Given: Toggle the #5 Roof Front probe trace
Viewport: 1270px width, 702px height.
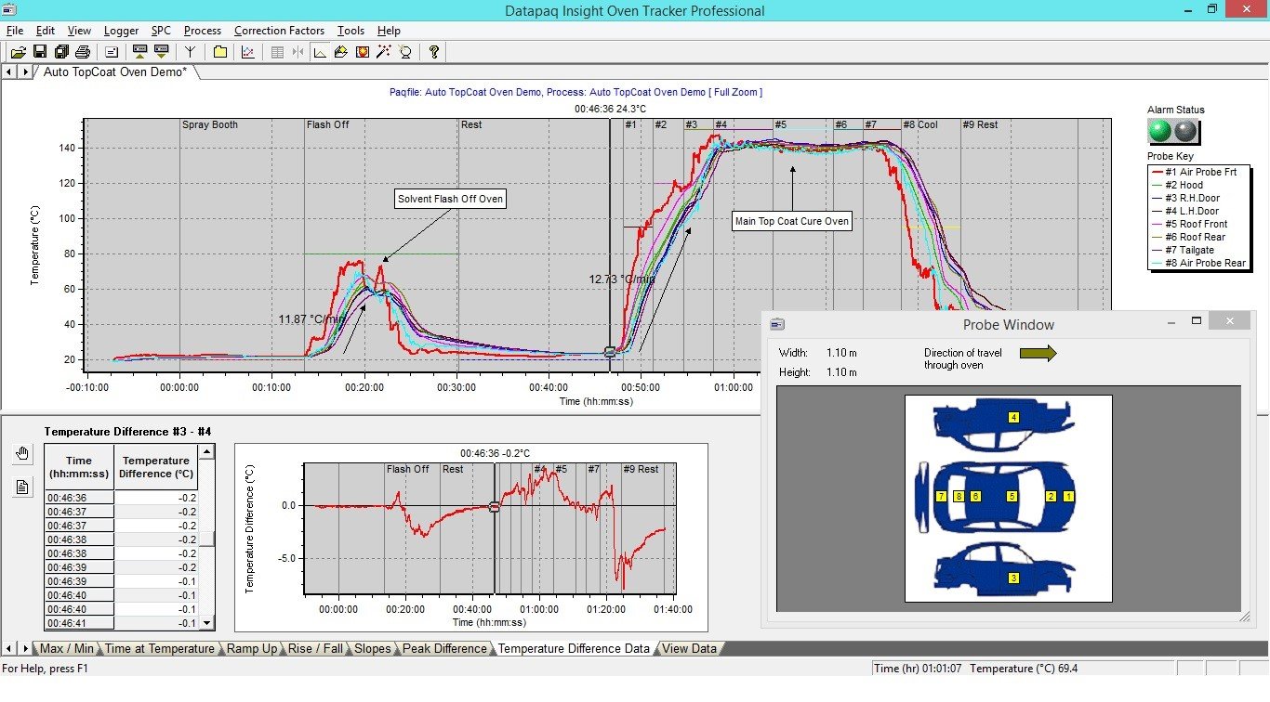Looking at the screenshot, I should click(1195, 224).
